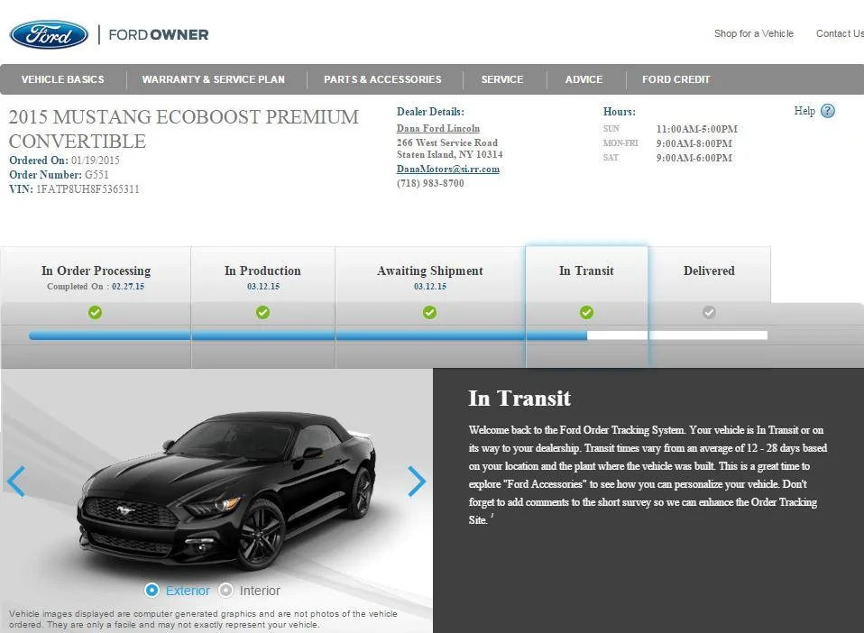864x633 pixels.
Task: Click the Completed On 02.27.15 date
Action: click(x=96, y=287)
